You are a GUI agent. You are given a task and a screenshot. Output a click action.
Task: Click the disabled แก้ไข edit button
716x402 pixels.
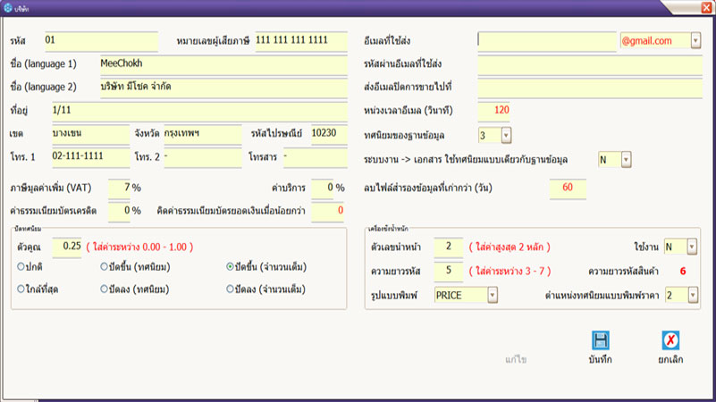(516, 359)
